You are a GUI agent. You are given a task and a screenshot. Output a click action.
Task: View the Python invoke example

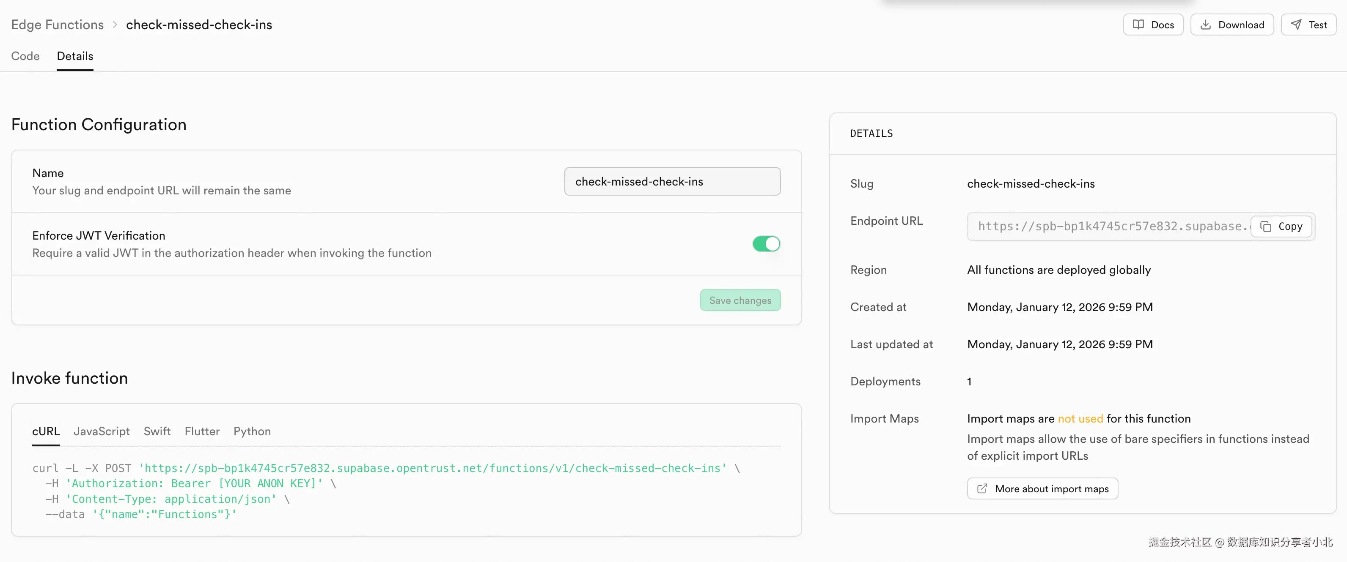(252, 431)
